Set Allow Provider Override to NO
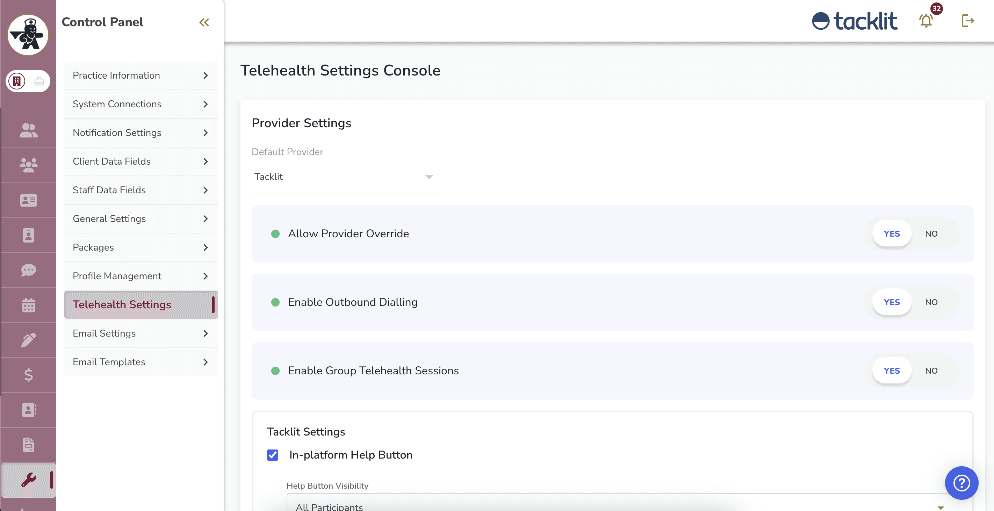 point(931,233)
